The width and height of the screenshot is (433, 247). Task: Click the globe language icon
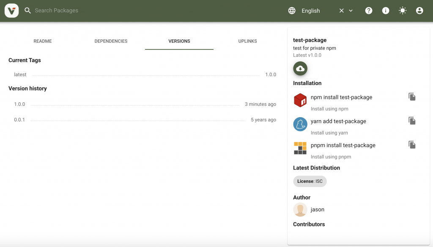292,11
